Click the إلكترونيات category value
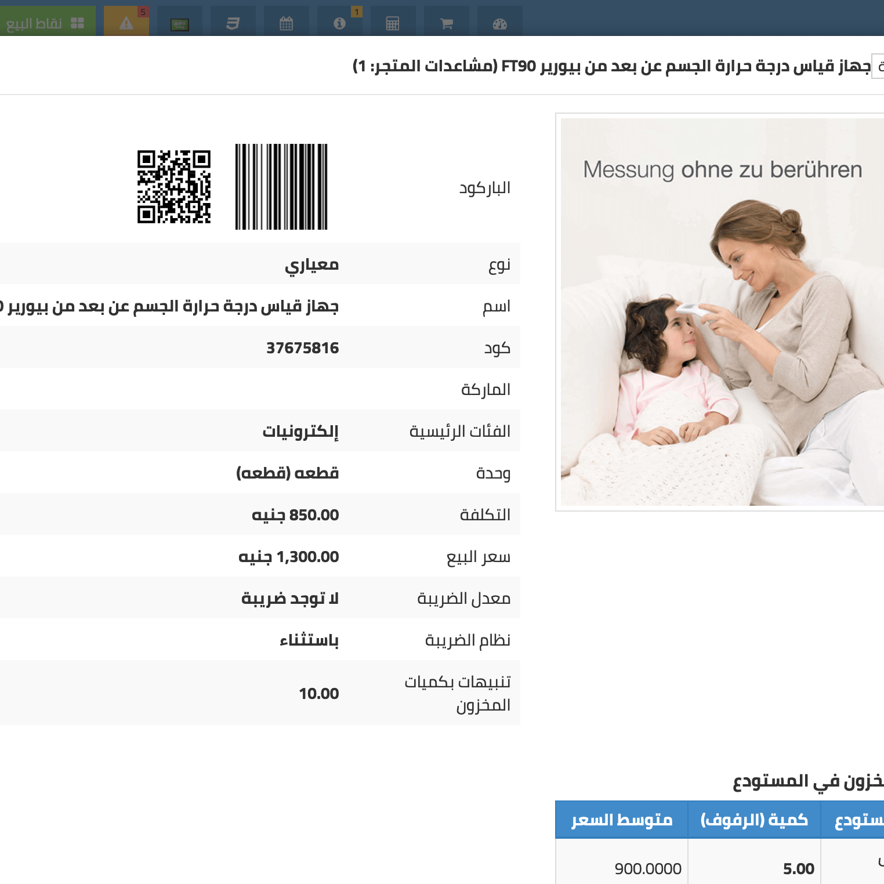This screenshot has width=884, height=884. (x=307, y=430)
